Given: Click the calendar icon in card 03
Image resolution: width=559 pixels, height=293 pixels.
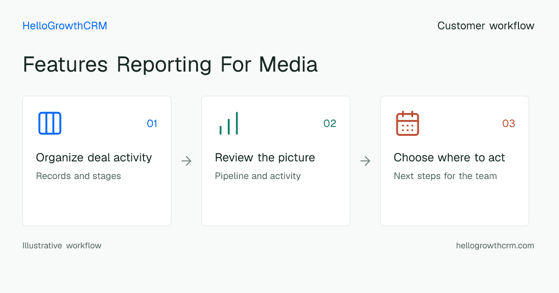Looking at the screenshot, I should pos(407,123).
